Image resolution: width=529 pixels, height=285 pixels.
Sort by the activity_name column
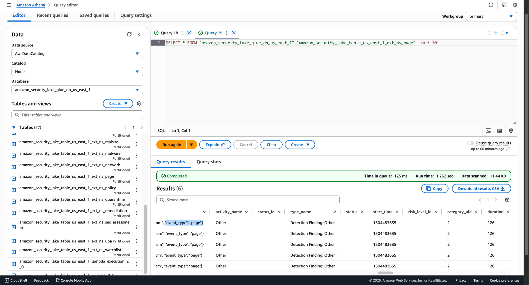click(246, 212)
